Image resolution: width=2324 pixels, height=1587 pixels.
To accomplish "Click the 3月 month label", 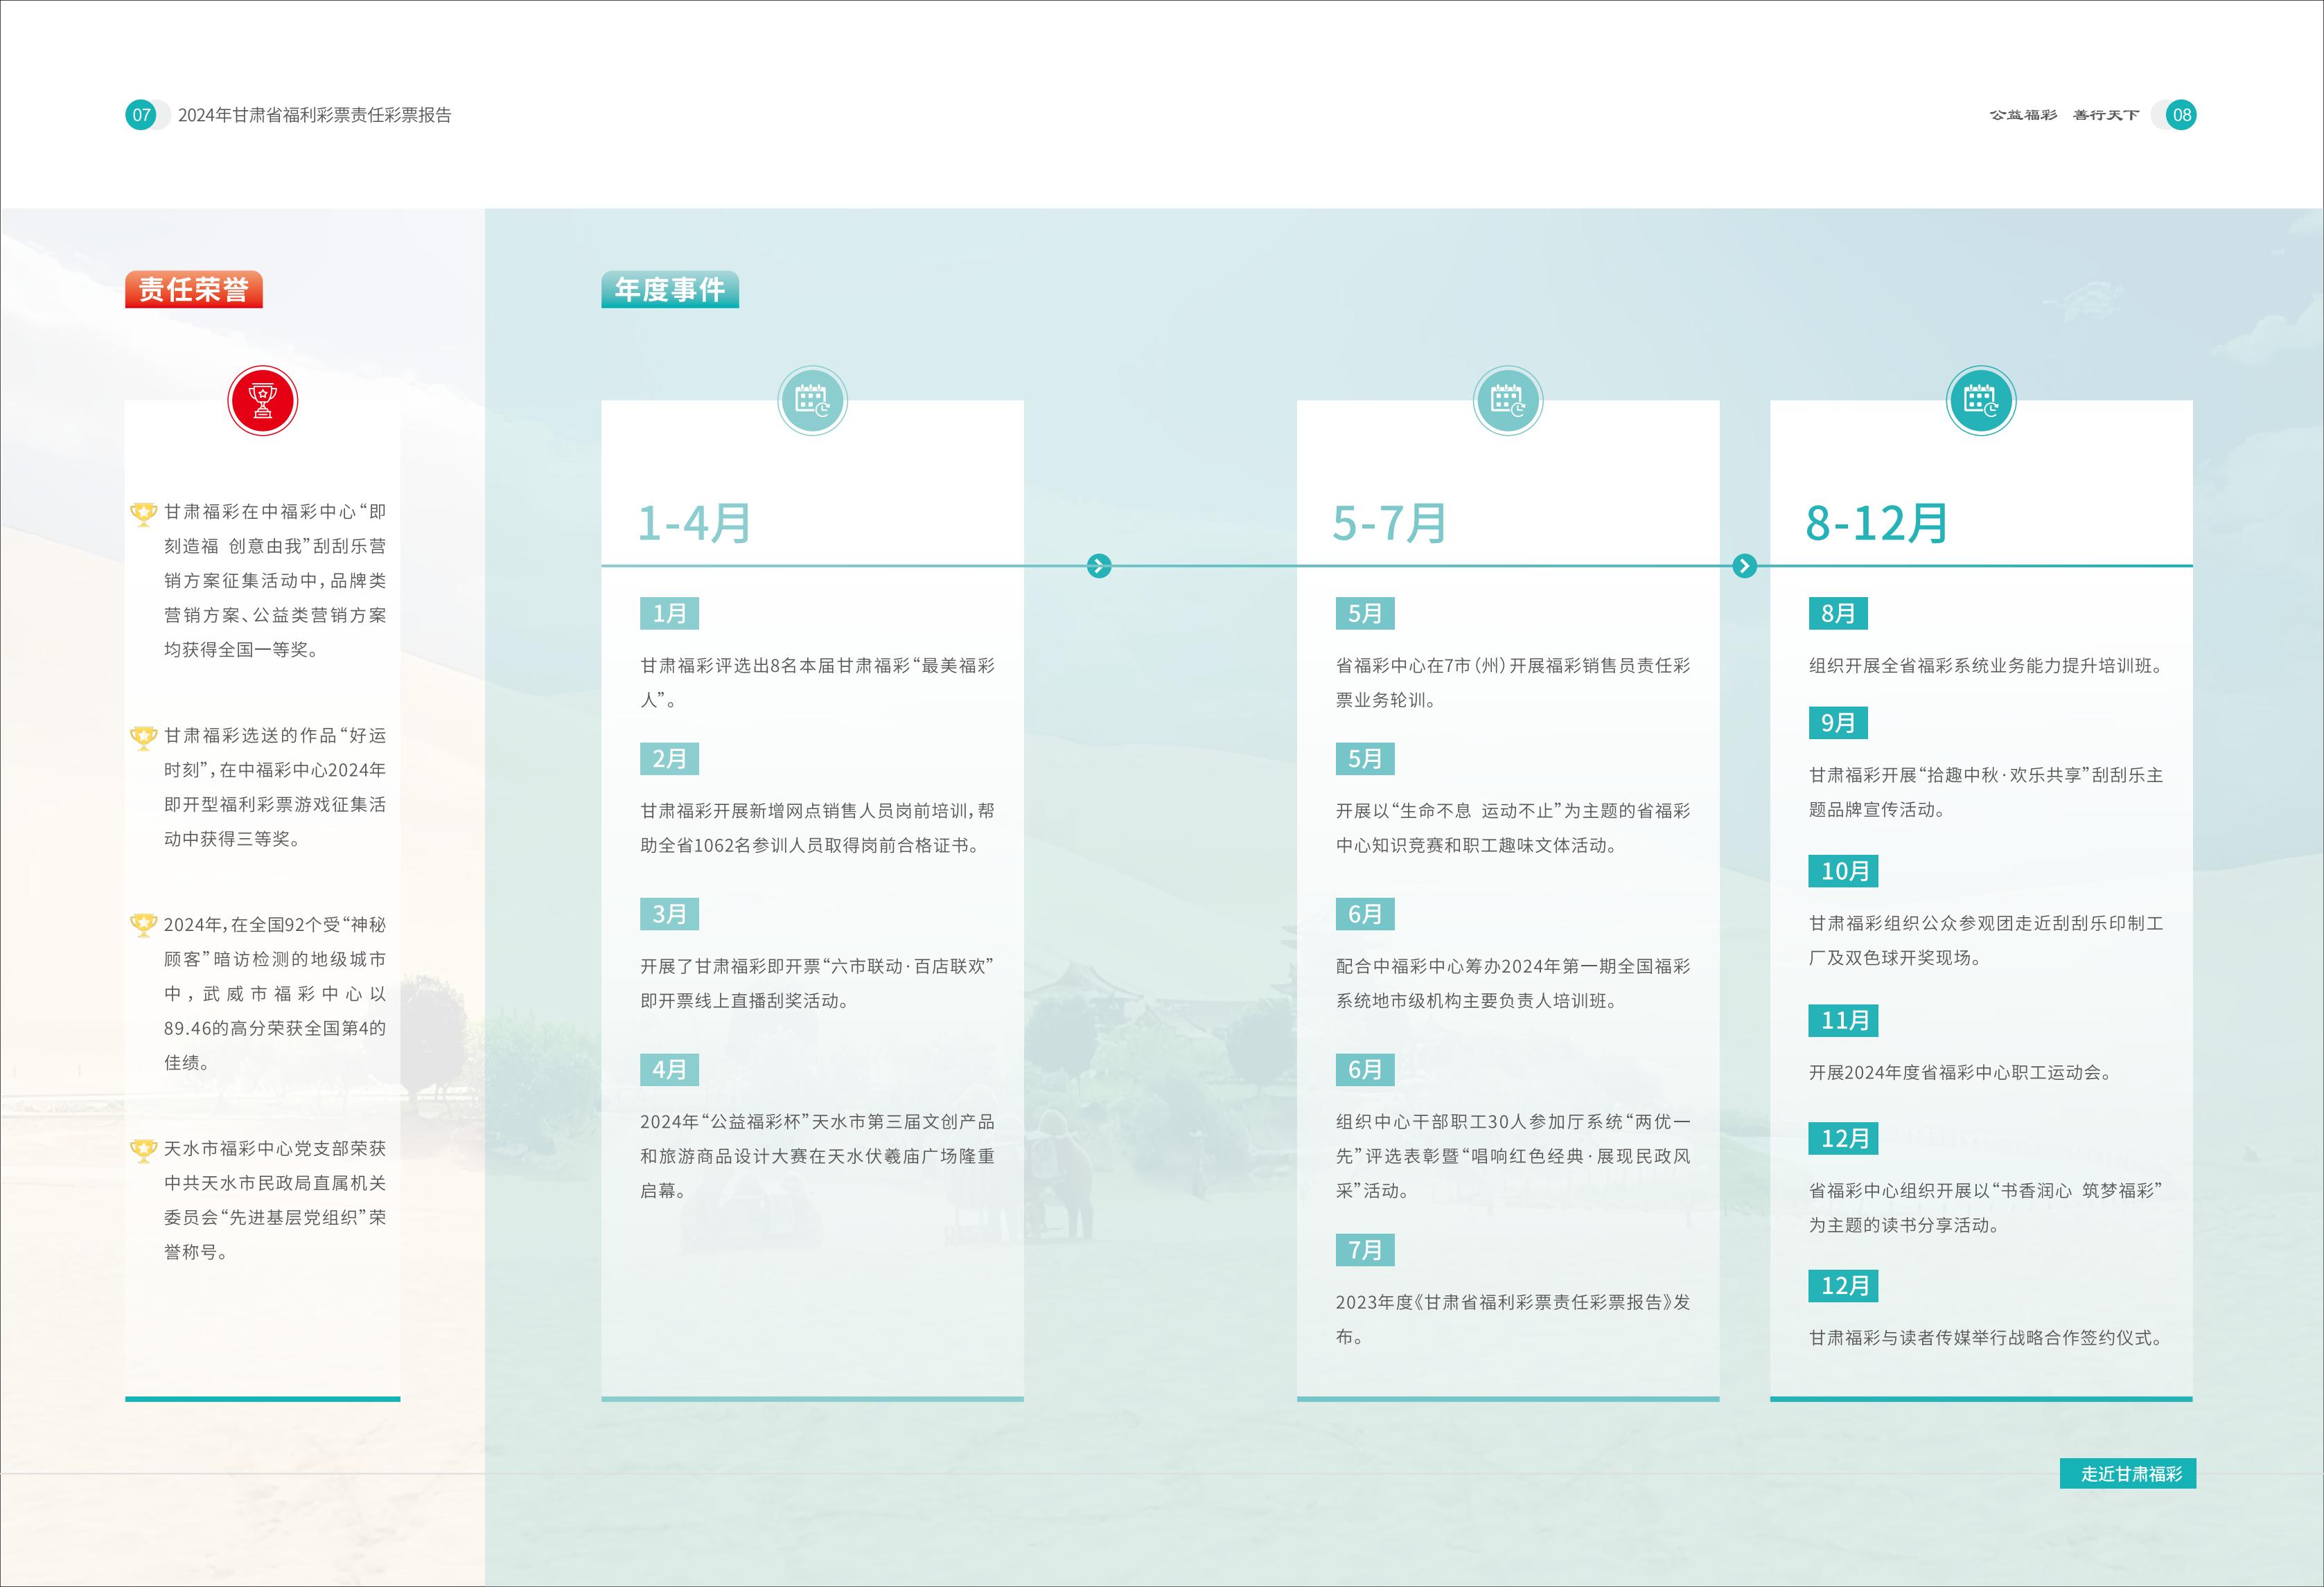I will (x=669, y=914).
